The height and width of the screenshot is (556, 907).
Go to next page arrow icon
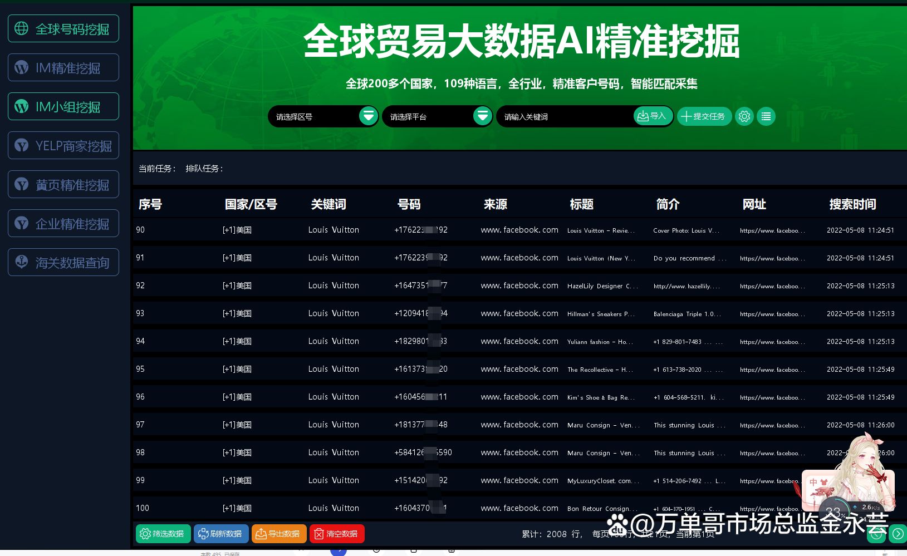[898, 534]
